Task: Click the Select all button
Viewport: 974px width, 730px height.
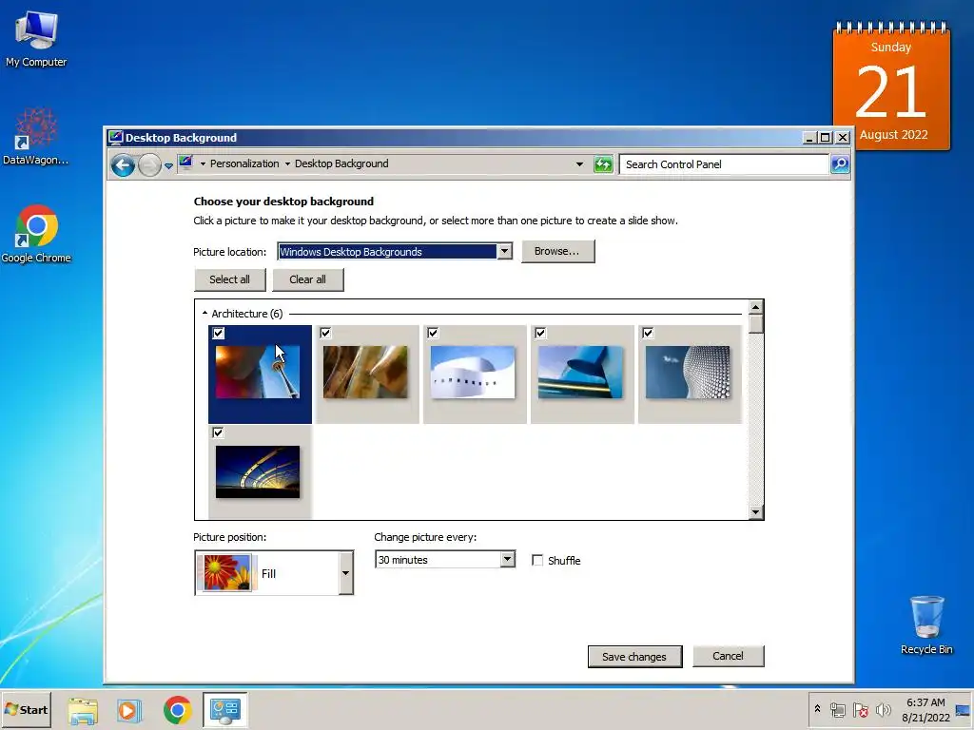Action: 230,279
